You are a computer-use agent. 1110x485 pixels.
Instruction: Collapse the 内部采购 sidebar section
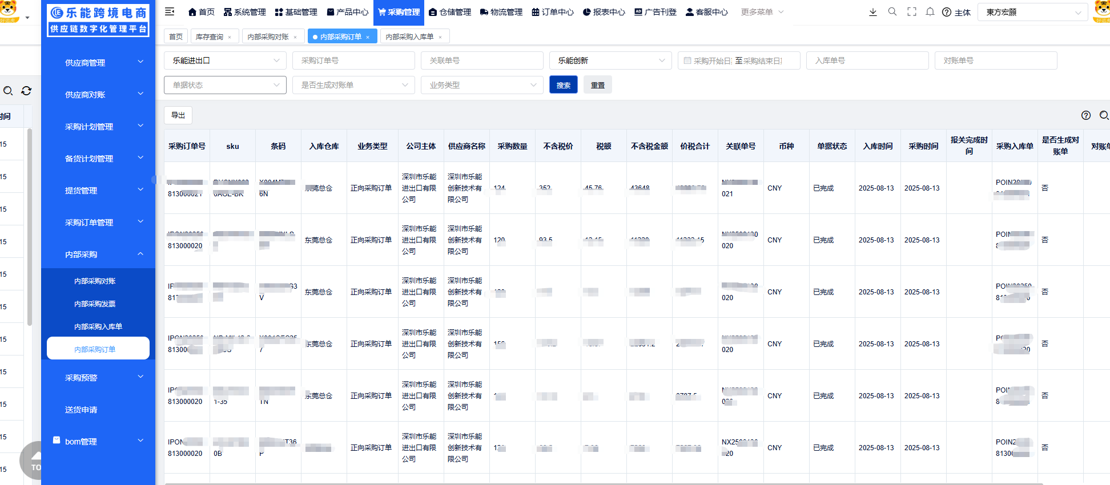[98, 254]
